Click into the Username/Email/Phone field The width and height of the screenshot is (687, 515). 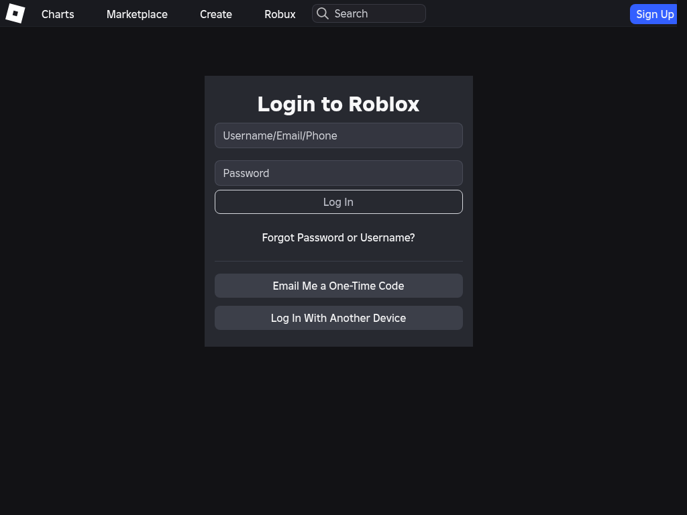tap(338, 135)
